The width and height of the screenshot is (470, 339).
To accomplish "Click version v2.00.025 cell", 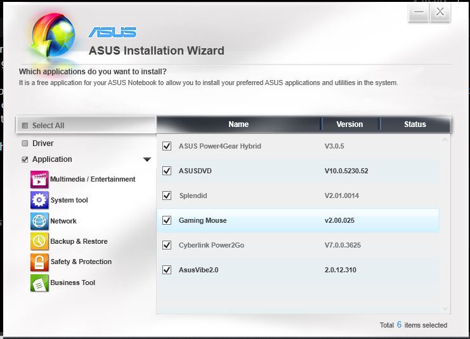I will (x=339, y=220).
